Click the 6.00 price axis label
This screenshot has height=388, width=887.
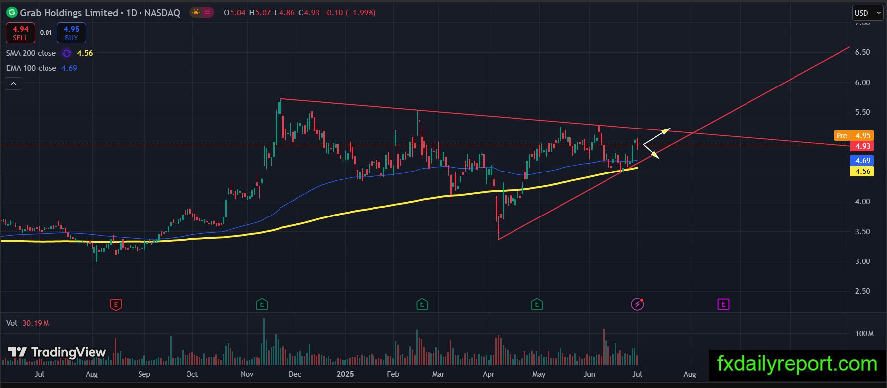(862, 83)
